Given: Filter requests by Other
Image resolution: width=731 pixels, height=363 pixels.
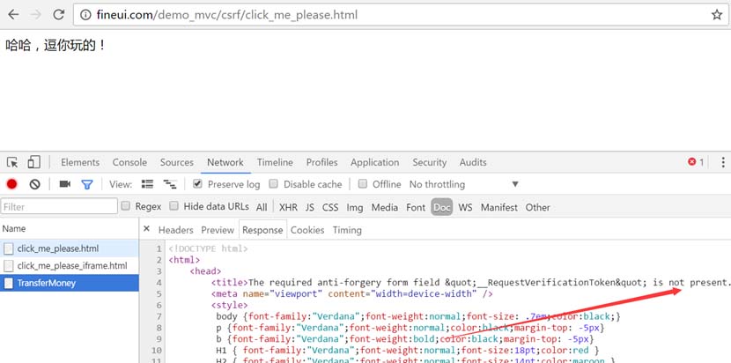Looking at the screenshot, I should pyautogui.click(x=537, y=207).
